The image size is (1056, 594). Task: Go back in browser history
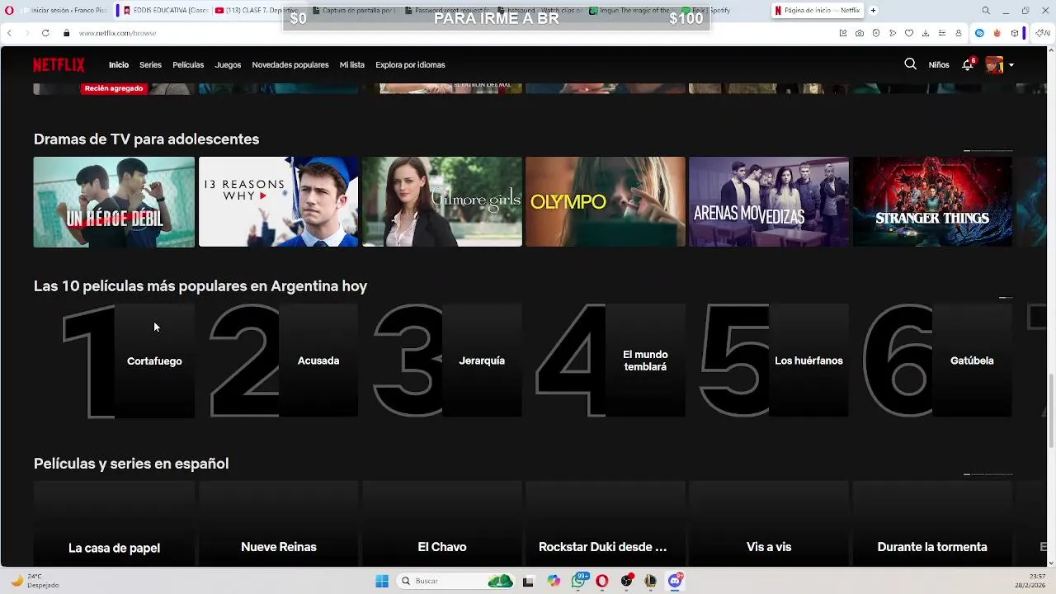(x=9, y=33)
